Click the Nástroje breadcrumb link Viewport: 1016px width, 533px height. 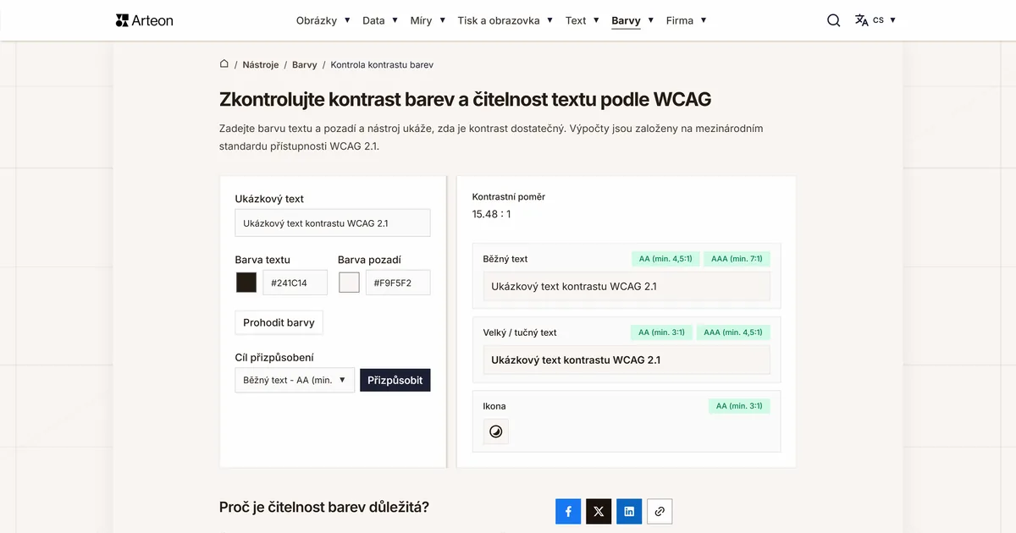coord(261,64)
